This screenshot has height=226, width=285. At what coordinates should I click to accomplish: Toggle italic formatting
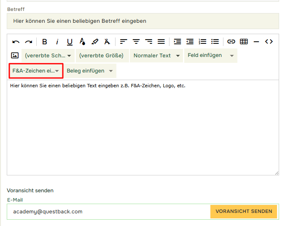[57, 42]
